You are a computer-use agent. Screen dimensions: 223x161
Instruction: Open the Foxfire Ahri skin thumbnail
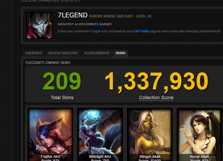[x=50, y=134]
